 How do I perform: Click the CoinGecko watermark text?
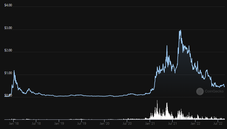214,92
